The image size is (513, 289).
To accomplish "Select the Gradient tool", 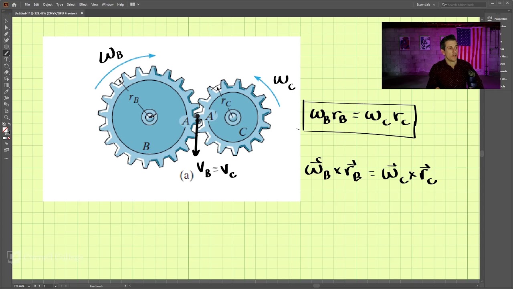I will [x=6, y=85].
